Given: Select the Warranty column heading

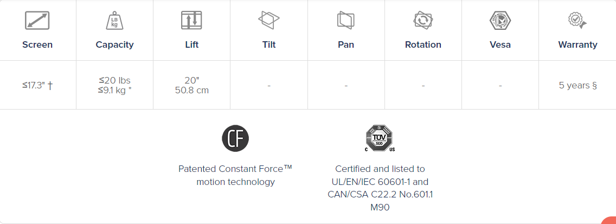Looking at the screenshot, I should 578,44.
